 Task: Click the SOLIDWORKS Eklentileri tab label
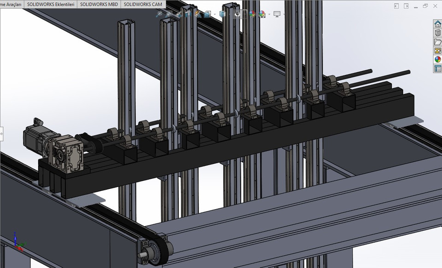click(x=51, y=4)
